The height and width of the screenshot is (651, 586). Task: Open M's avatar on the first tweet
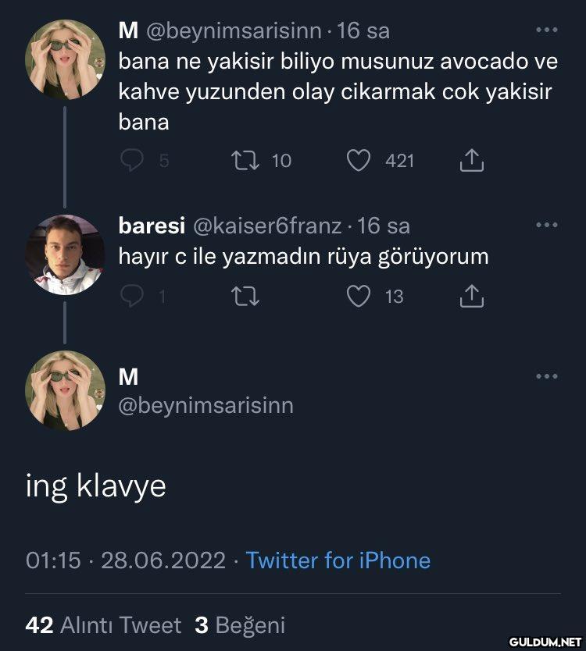coord(65,59)
